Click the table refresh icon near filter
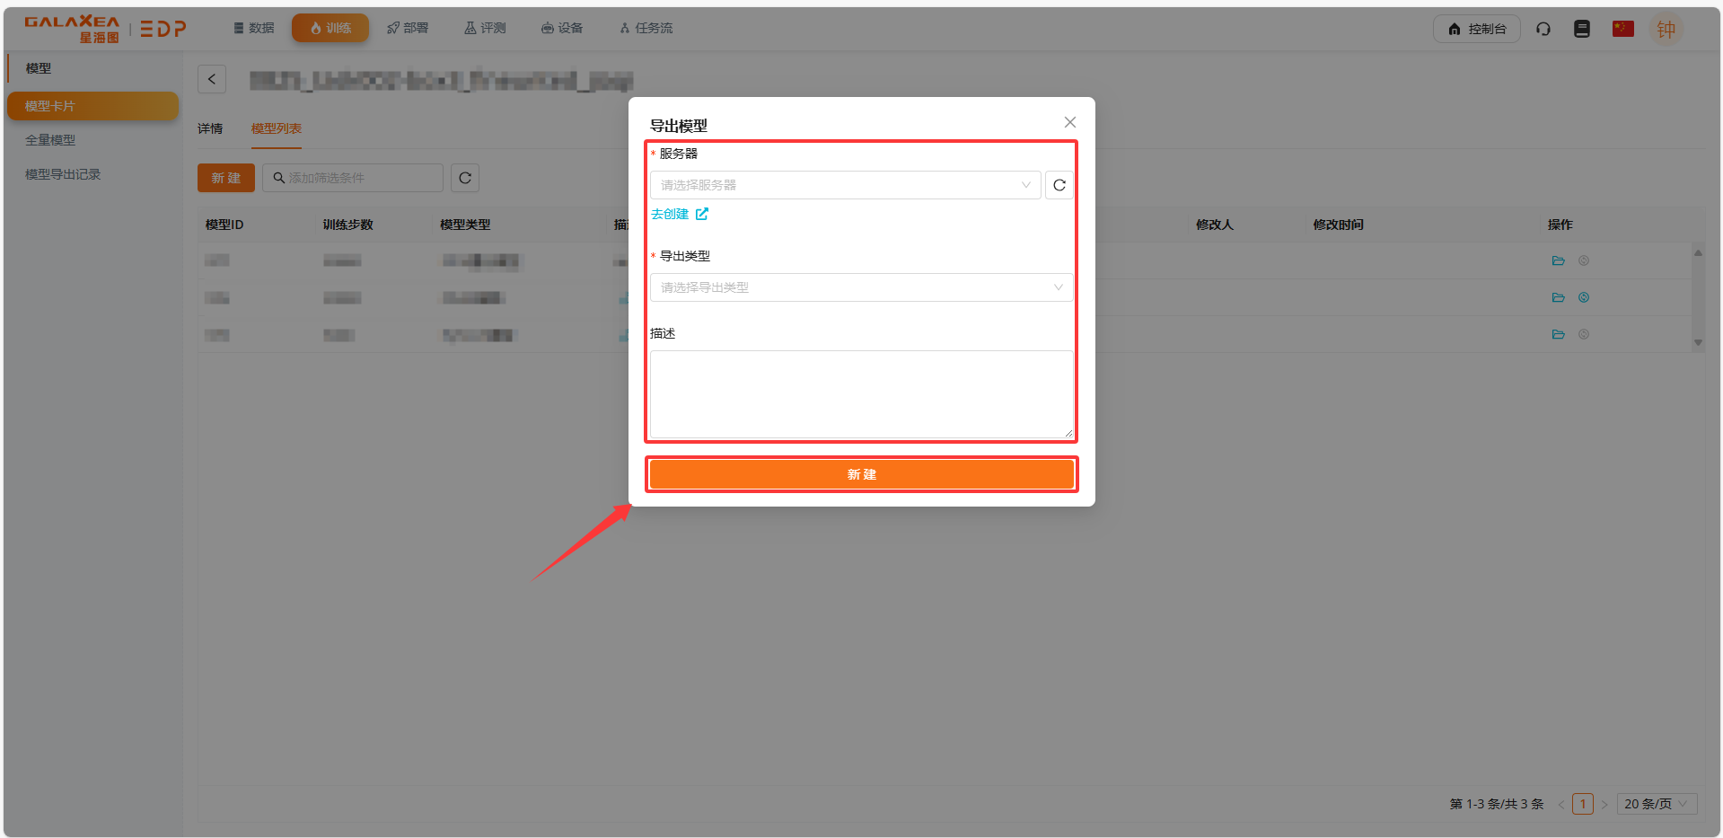Screen dimensions: 1723x838 (x=465, y=178)
